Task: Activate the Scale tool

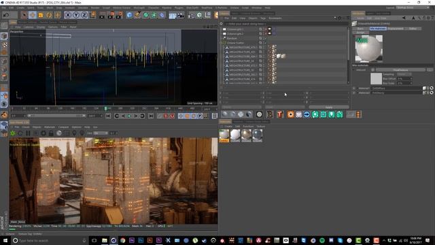Action: coord(41,15)
